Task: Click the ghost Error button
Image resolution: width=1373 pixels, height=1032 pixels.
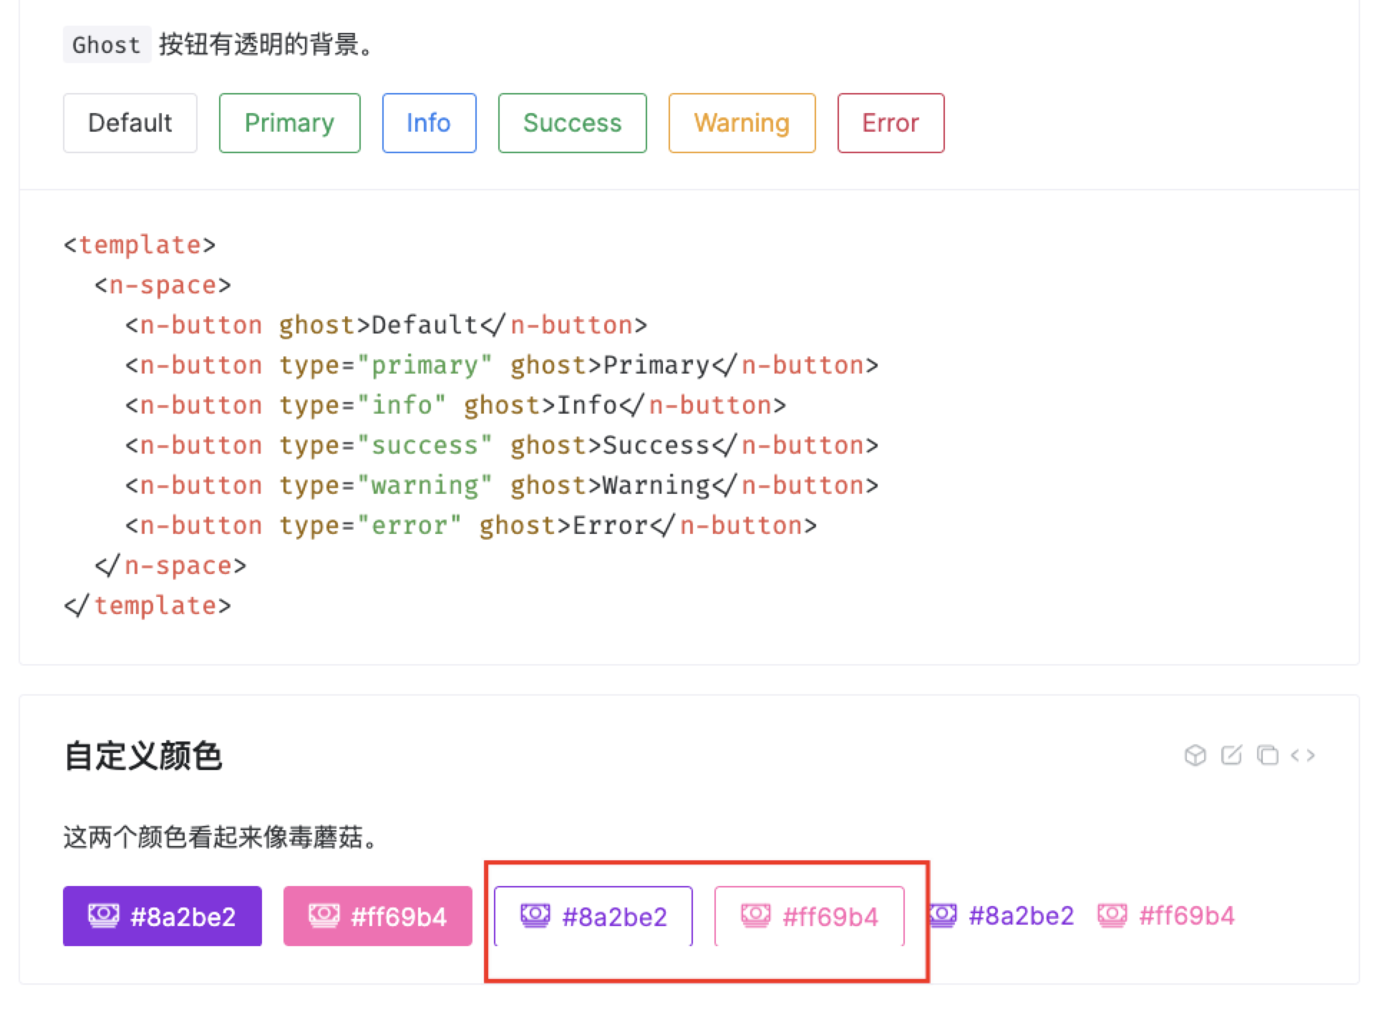Action: click(890, 122)
